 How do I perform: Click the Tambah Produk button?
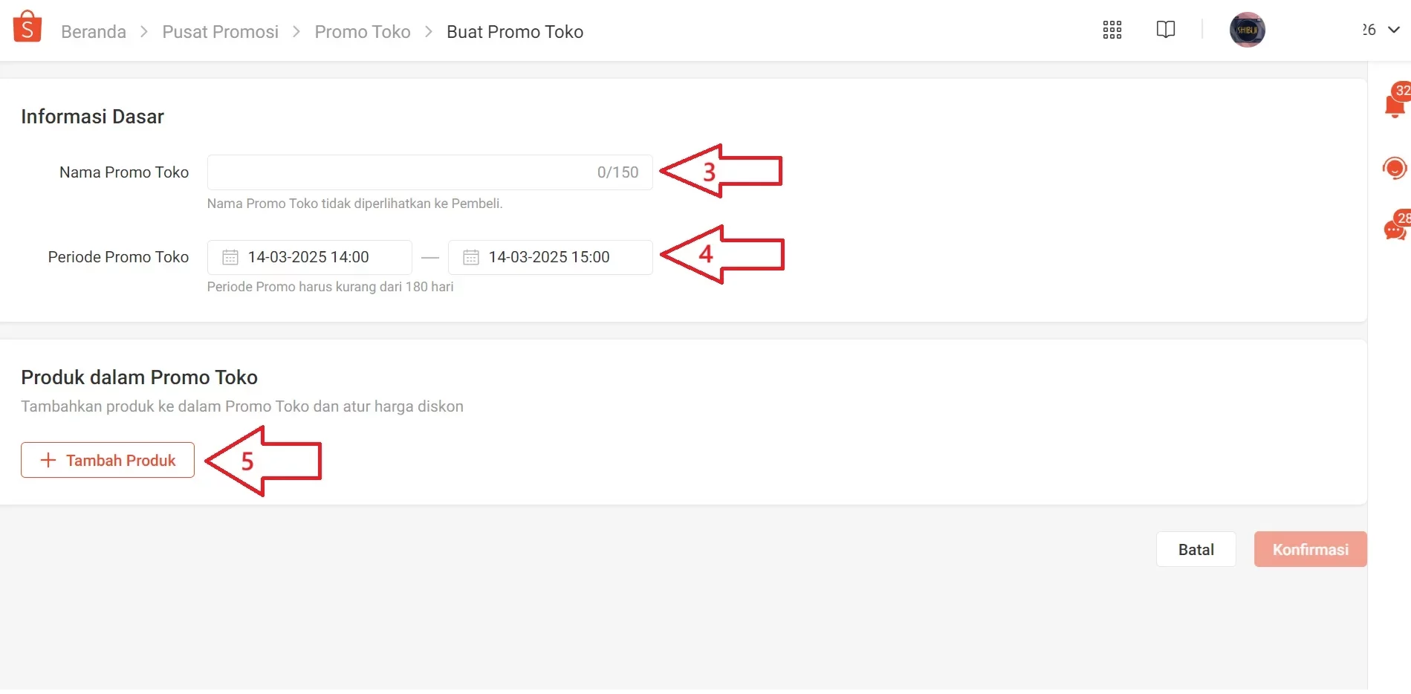click(x=108, y=460)
